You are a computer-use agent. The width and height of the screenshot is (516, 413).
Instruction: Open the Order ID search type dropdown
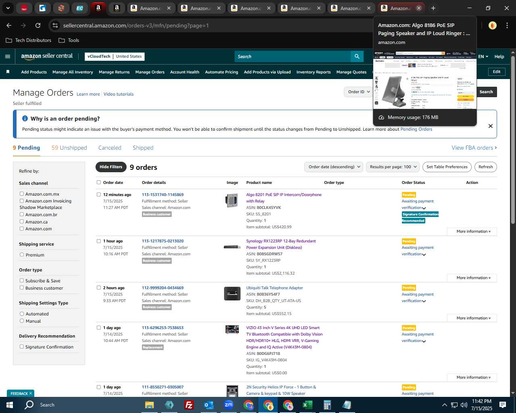coord(359,92)
